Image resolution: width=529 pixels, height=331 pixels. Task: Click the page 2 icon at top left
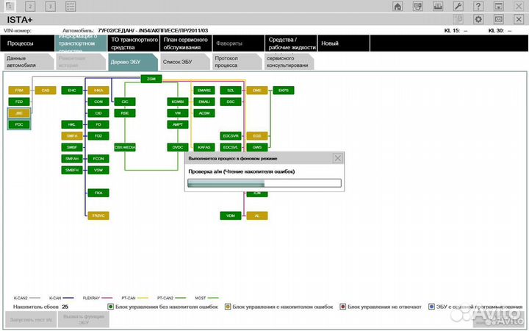31,7
